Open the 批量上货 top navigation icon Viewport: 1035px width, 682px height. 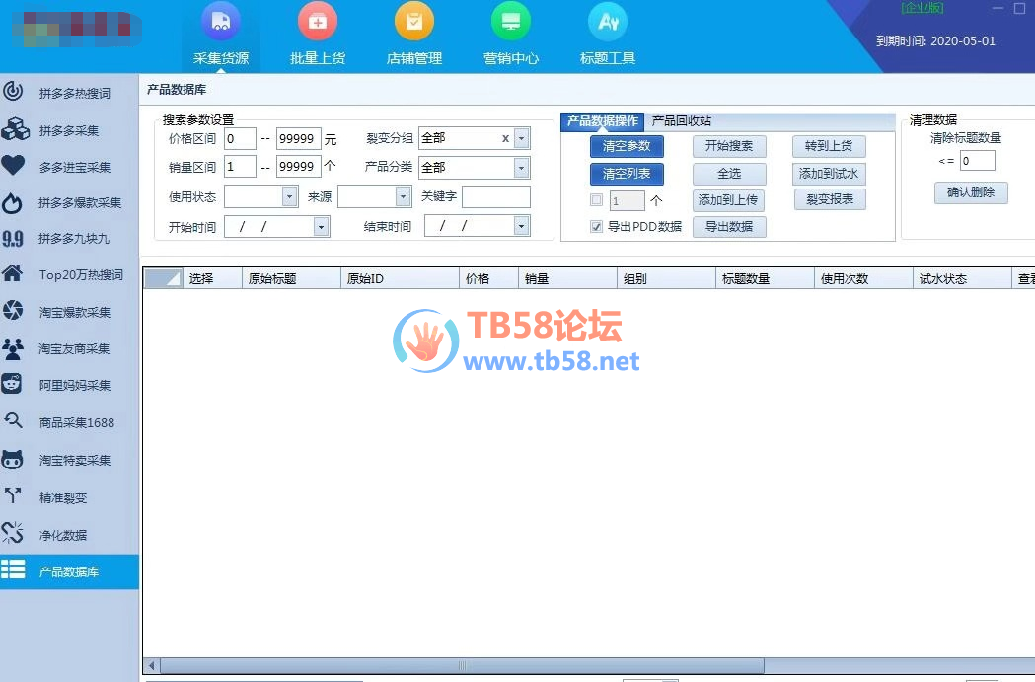(x=318, y=22)
